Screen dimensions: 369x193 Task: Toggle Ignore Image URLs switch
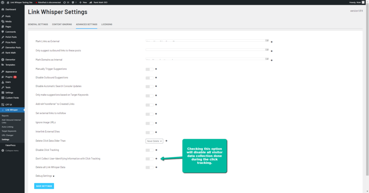pos(149,123)
